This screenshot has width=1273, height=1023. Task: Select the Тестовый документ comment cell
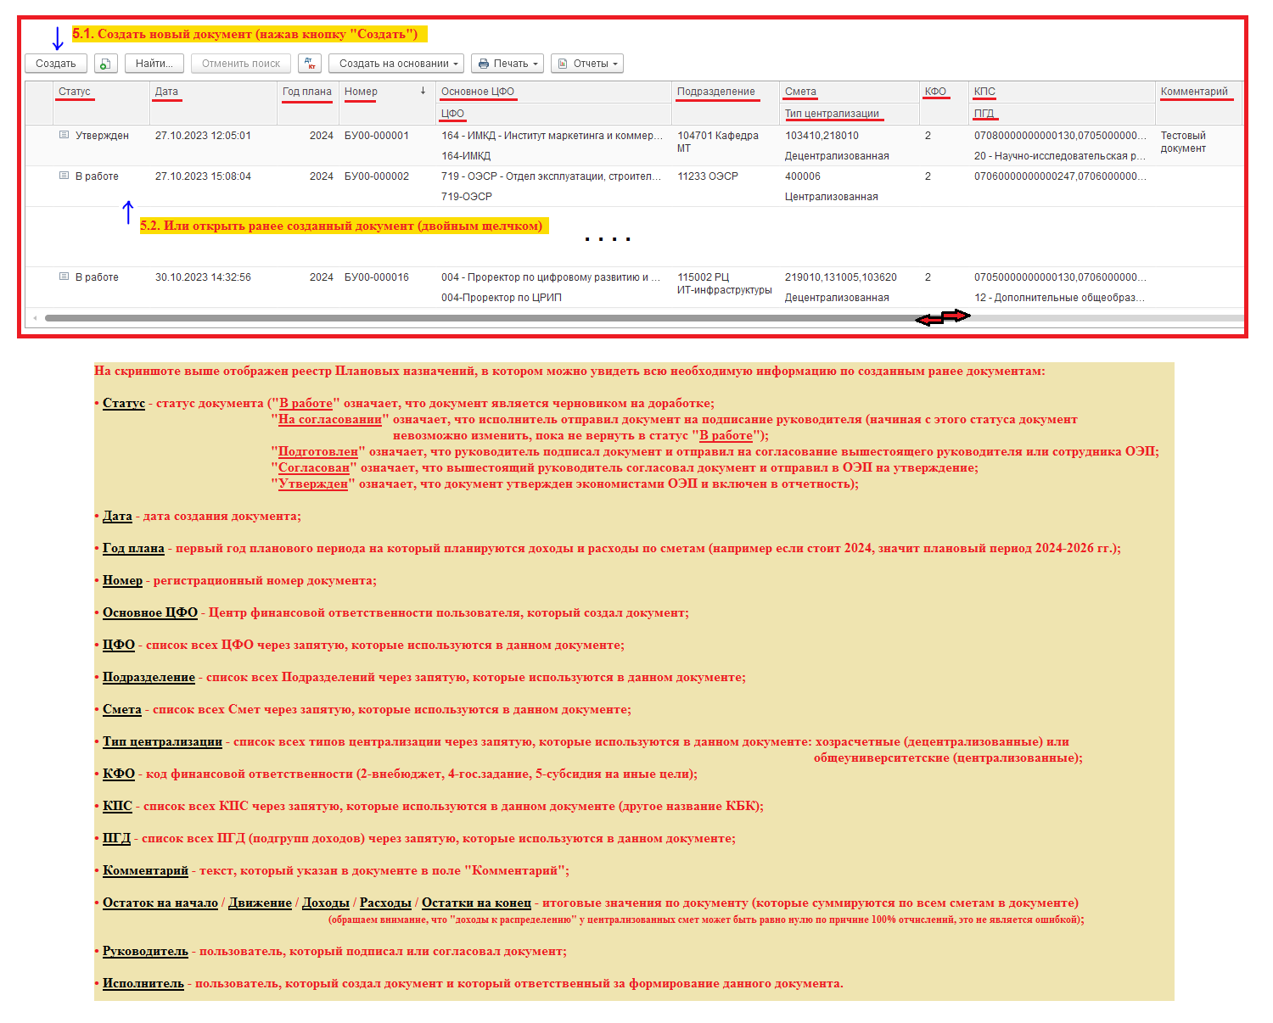[x=1183, y=142]
